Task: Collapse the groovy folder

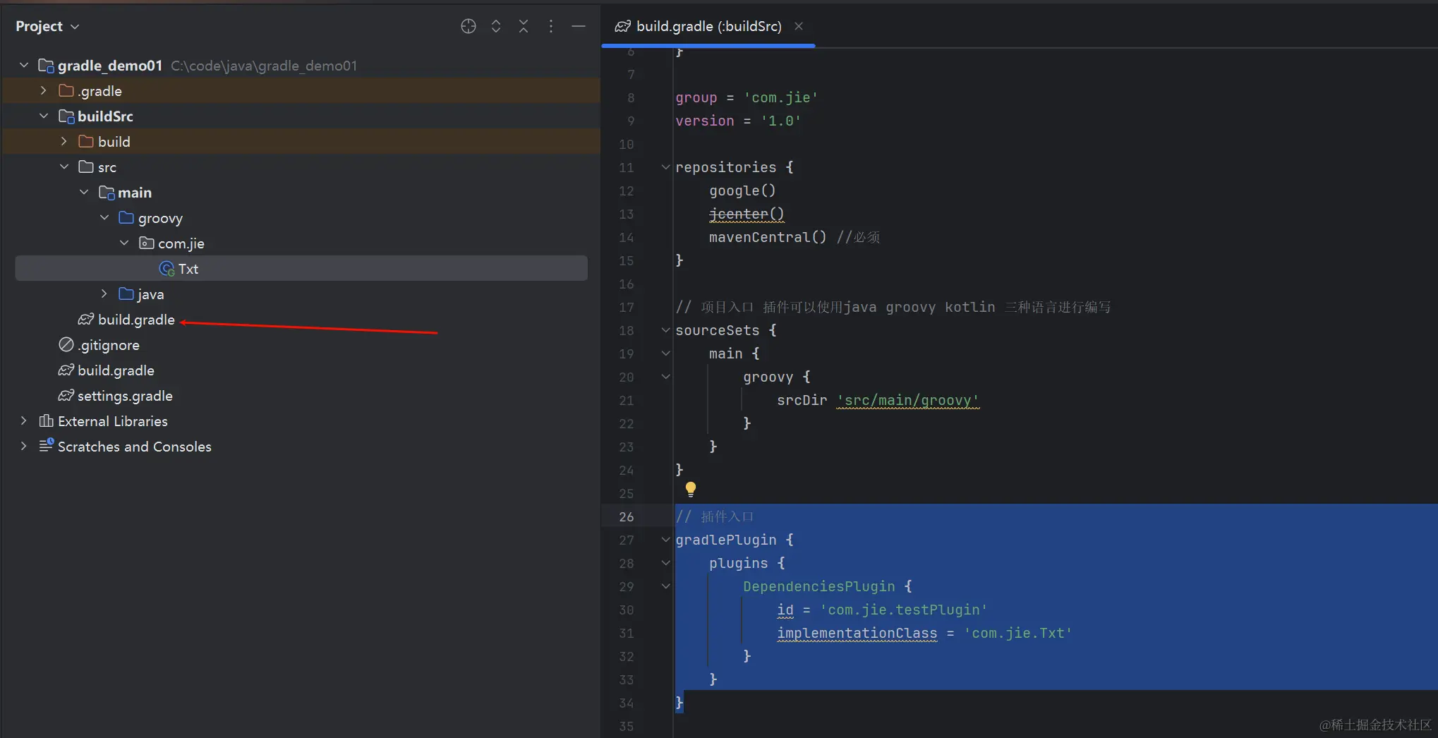Action: (x=104, y=217)
